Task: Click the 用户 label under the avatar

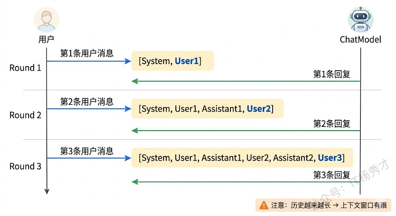Action: point(46,39)
